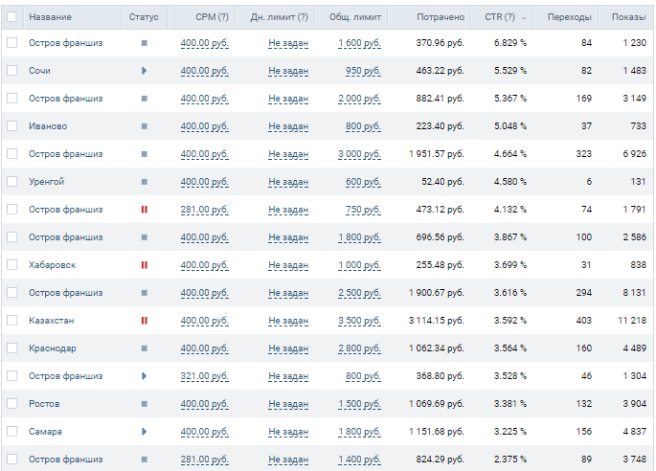
Task: Click the stopped status icon in the Иваново row
Action: (145, 126)
